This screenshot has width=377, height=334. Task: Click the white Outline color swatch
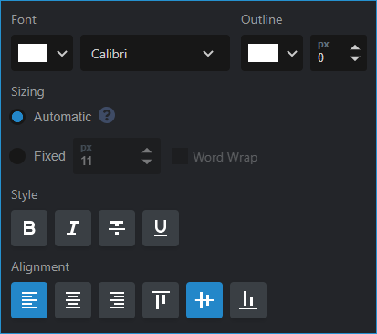[x=263, y=53]
